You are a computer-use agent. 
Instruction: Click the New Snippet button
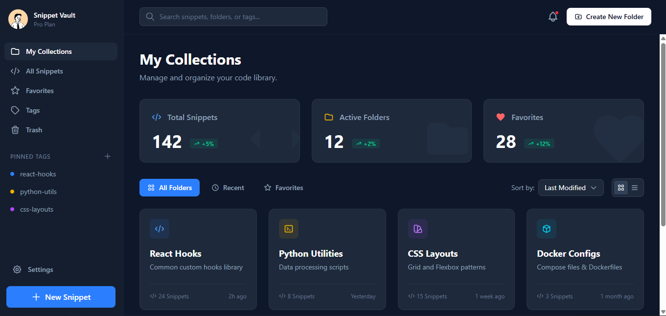[61, 297]
